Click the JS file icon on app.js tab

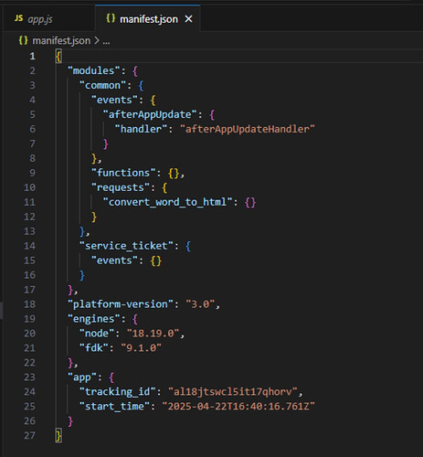pyautogui.click(x=18, y=18)
